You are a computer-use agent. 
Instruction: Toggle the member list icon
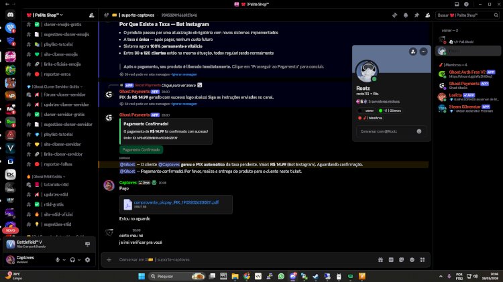[x=428, y=15]
